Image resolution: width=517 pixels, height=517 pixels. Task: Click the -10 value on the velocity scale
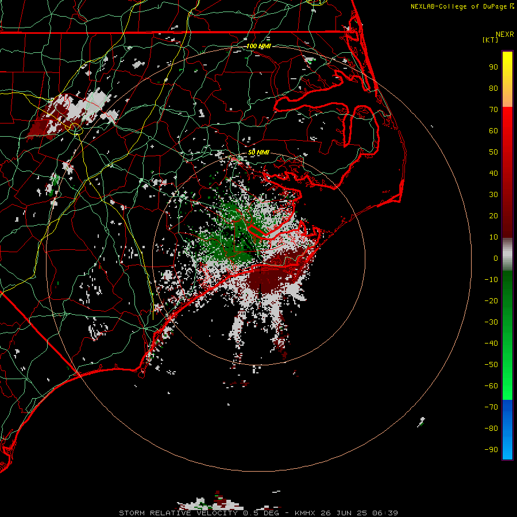pos(491,280)
